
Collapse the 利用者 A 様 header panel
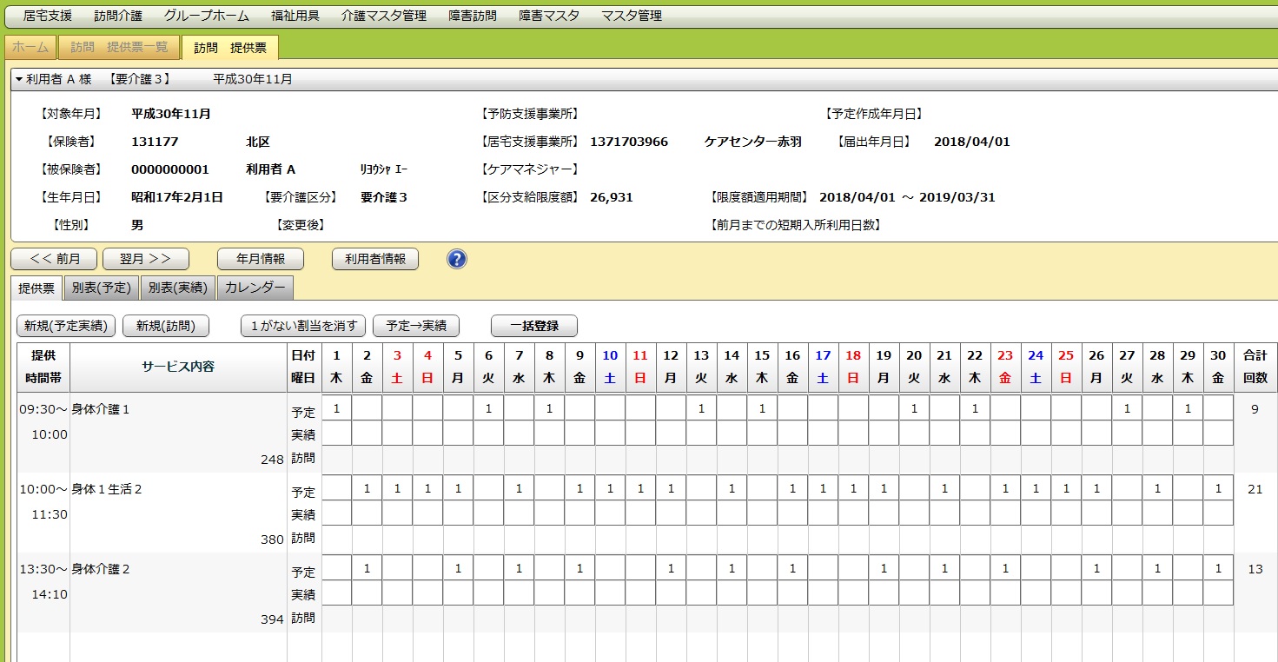[x=19, y=79]
